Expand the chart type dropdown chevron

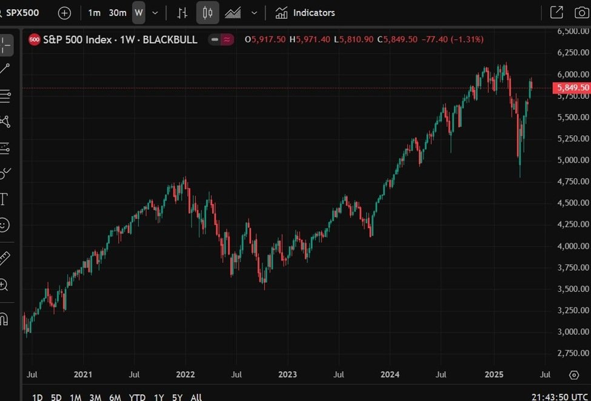click(x=254, y=13)
